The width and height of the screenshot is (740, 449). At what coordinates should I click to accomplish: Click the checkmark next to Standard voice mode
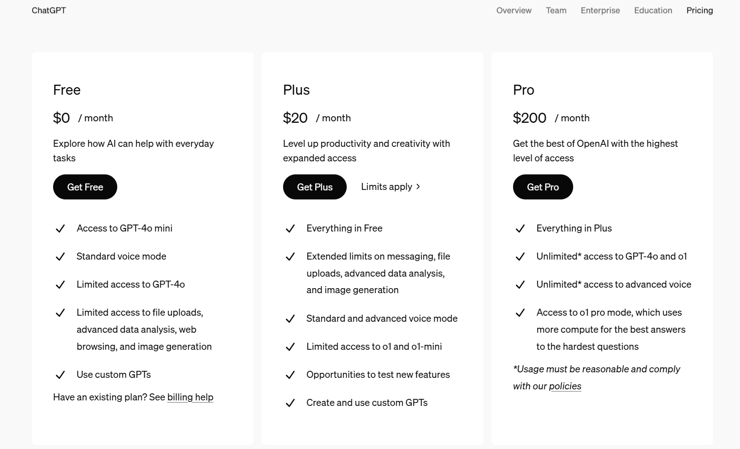click(60, 257)
